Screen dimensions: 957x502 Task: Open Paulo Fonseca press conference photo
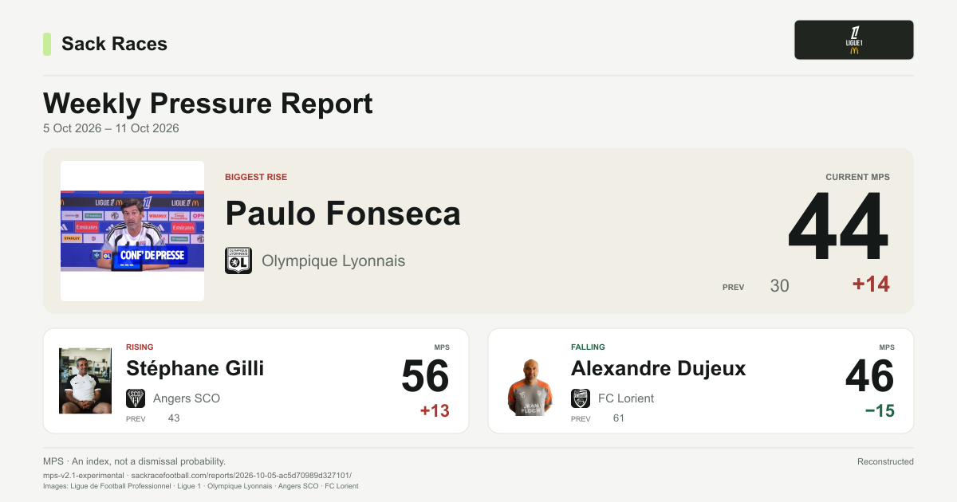click(x=132, y=231)
